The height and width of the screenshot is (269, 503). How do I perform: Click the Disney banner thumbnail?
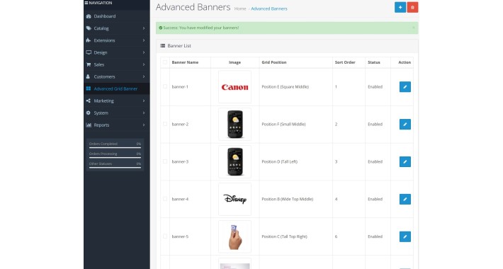234,199
